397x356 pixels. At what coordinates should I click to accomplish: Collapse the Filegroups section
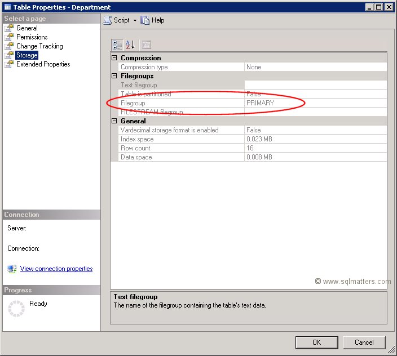point(114,76)
